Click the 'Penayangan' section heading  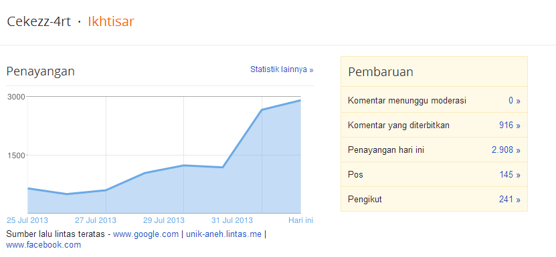[40, 71]
